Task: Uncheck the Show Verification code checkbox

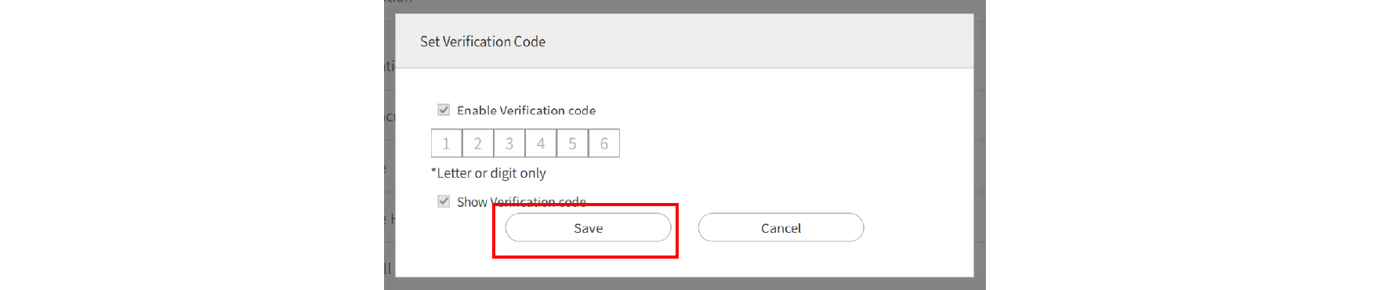Action: tap(444, 201)
